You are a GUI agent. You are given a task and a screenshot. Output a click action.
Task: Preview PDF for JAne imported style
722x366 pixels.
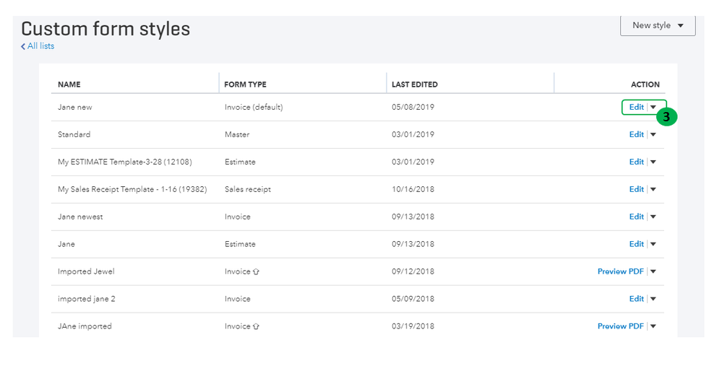coord(620,326)
